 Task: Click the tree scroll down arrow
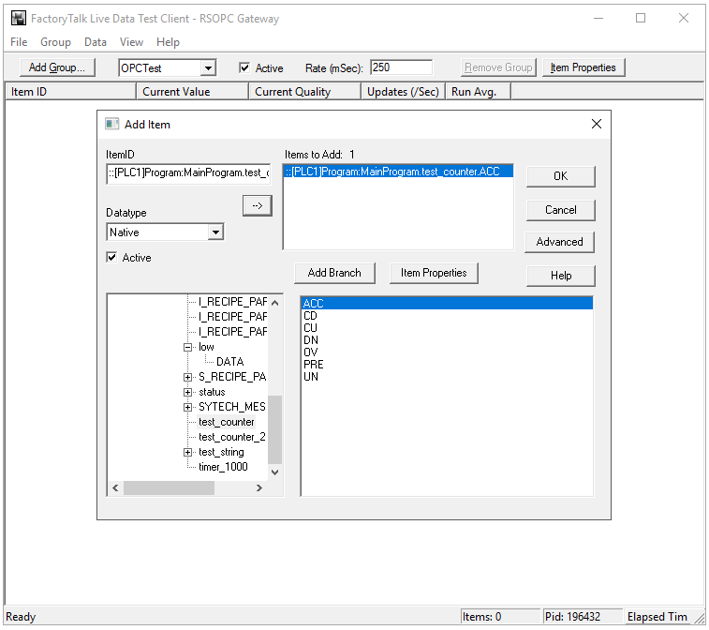pos(275,472)
